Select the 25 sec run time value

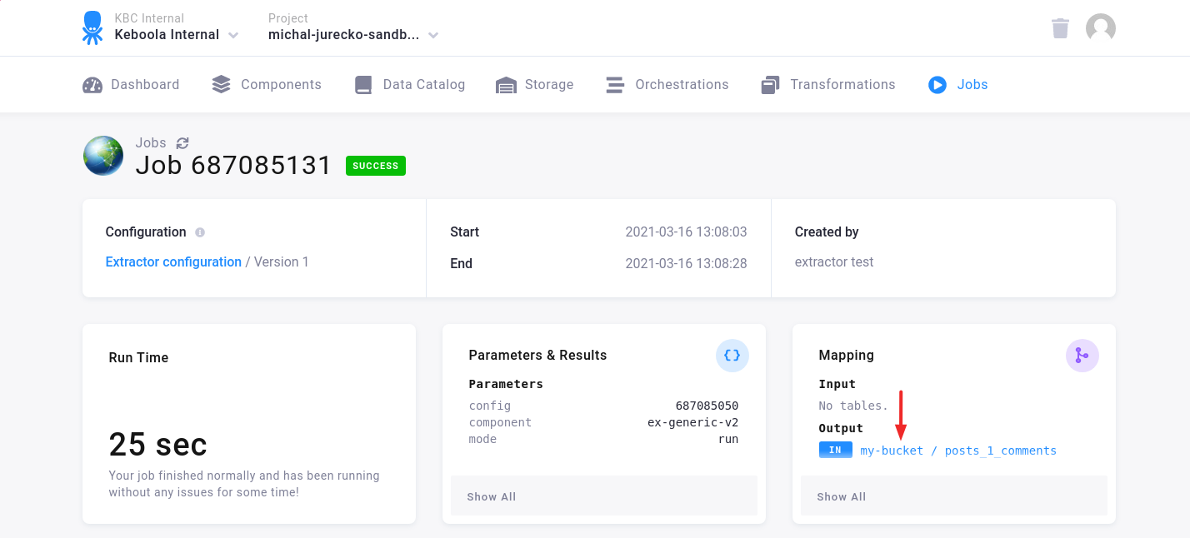(x=158, y=445)
